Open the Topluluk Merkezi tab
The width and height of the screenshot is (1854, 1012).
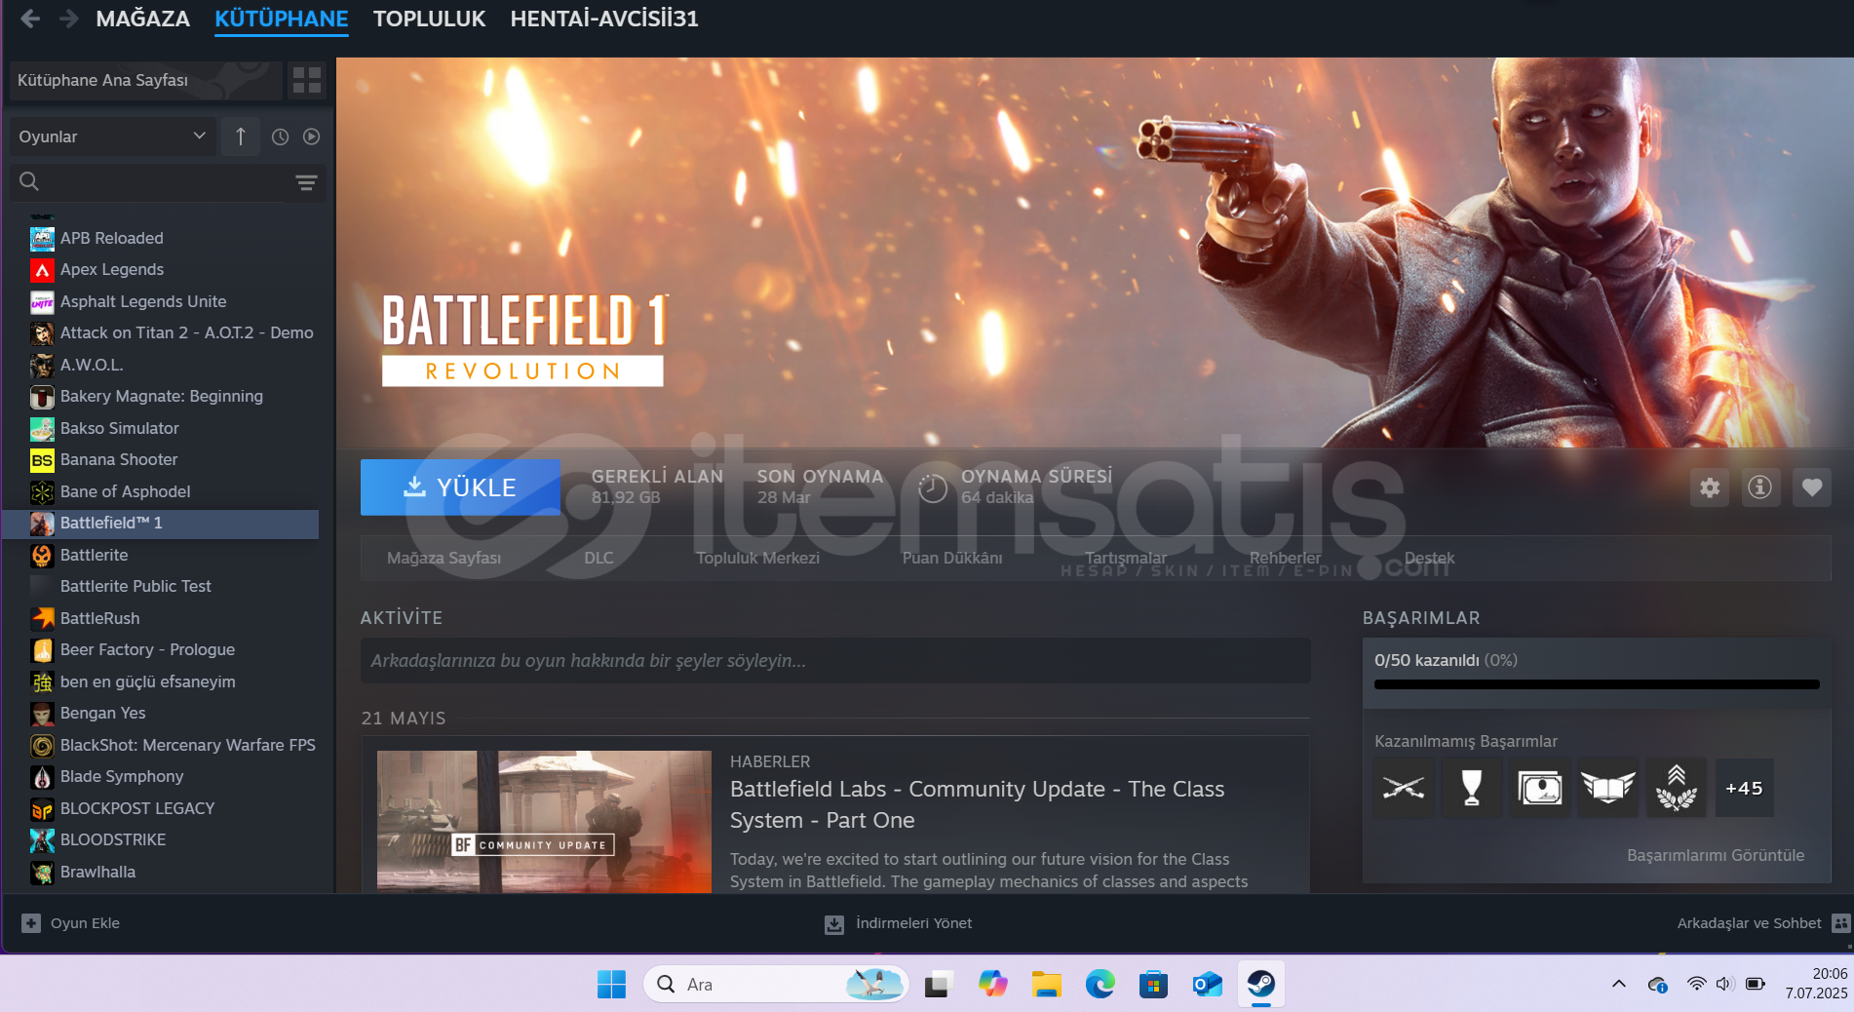(x=757, y=558)
